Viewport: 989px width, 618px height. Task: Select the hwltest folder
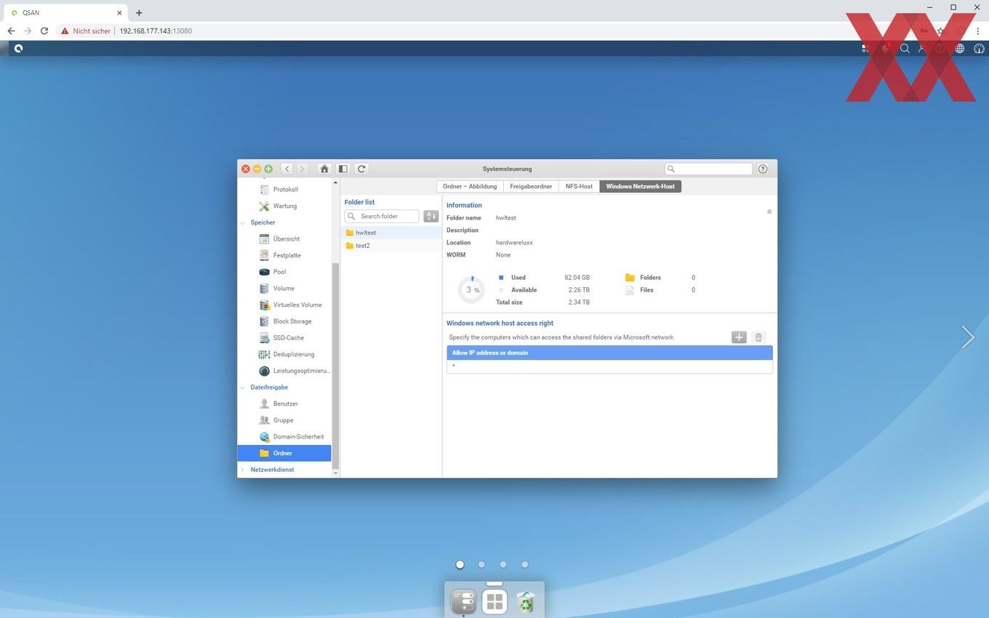click(x=391, y=233)
